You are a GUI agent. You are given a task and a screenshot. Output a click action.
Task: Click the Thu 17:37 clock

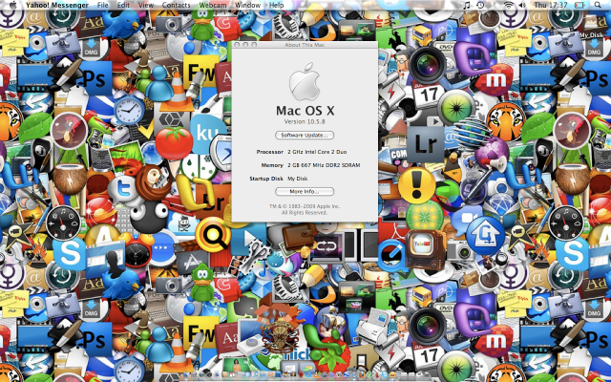click(551, 5)
